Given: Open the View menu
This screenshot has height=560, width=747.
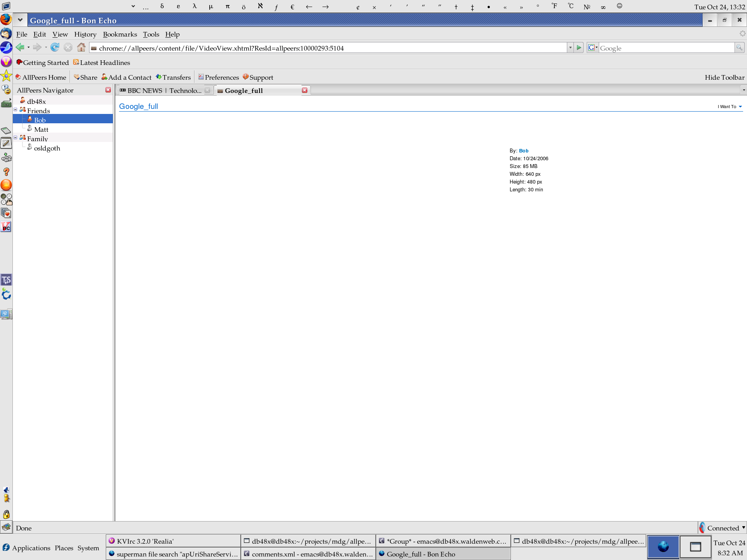Looking at the screenshot, I should pos(60,34).
